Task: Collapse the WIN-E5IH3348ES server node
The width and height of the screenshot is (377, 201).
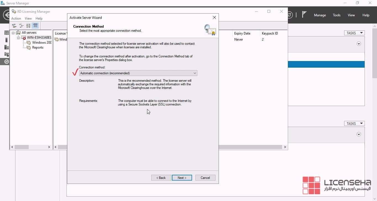Action: [18, 38]
